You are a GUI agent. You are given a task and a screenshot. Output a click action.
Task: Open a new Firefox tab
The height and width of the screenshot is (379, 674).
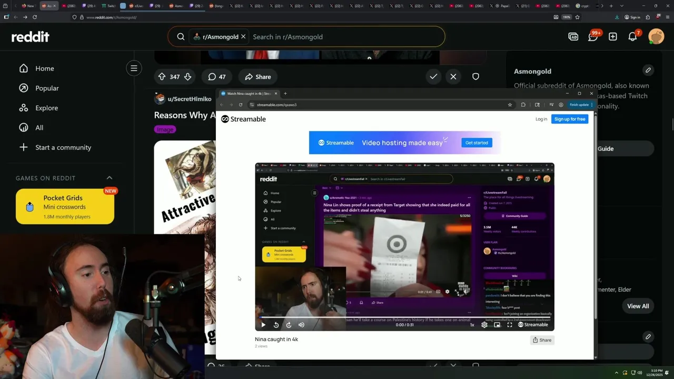pyautogui.click(x=611, y=6)
